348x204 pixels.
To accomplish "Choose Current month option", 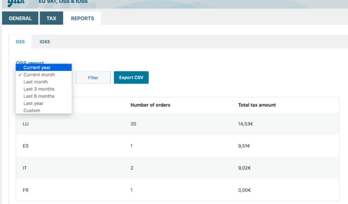I will pyautogui.click(x=44, y=74).
